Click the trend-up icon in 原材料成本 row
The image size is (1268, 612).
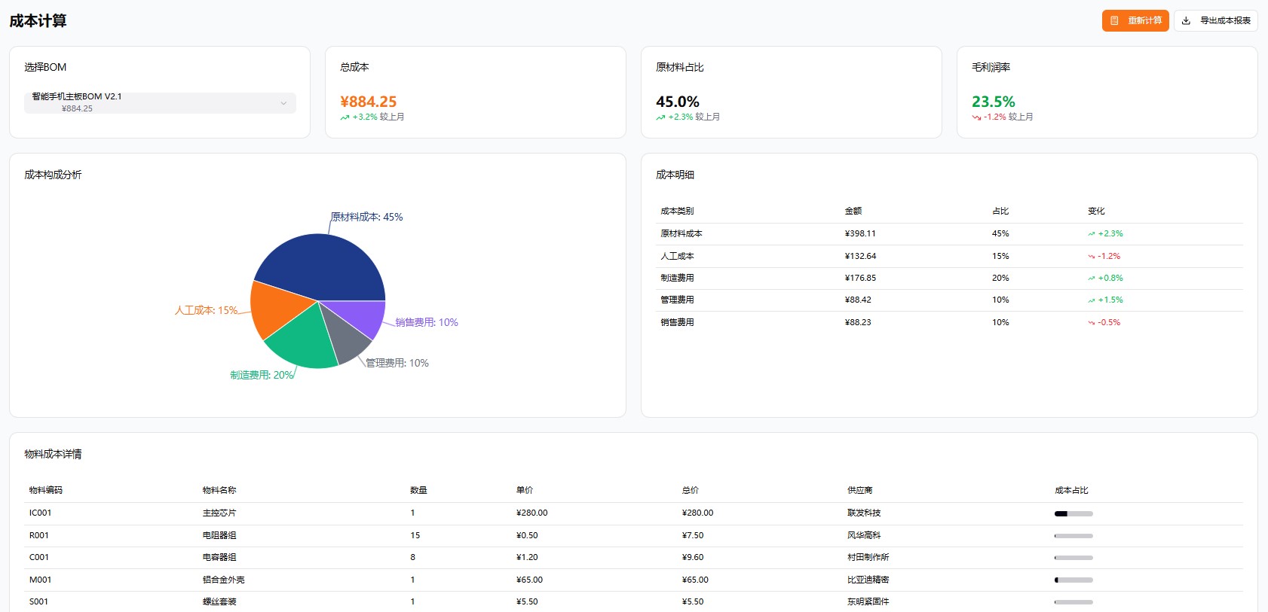coord(1091,234)
